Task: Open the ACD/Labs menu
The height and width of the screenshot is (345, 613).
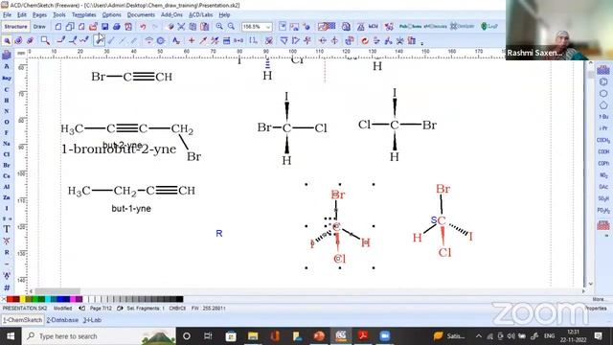Action: [x=200, y=15]
